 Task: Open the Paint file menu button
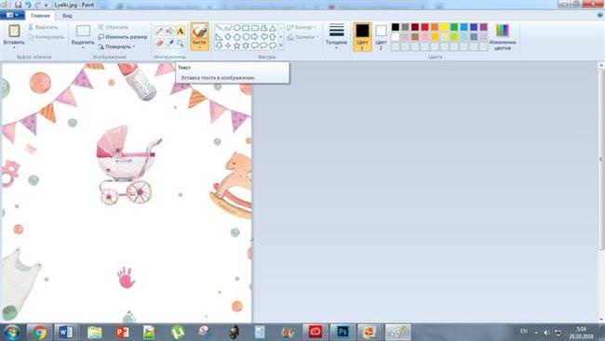pyautogui.click(x=12, y=16)
